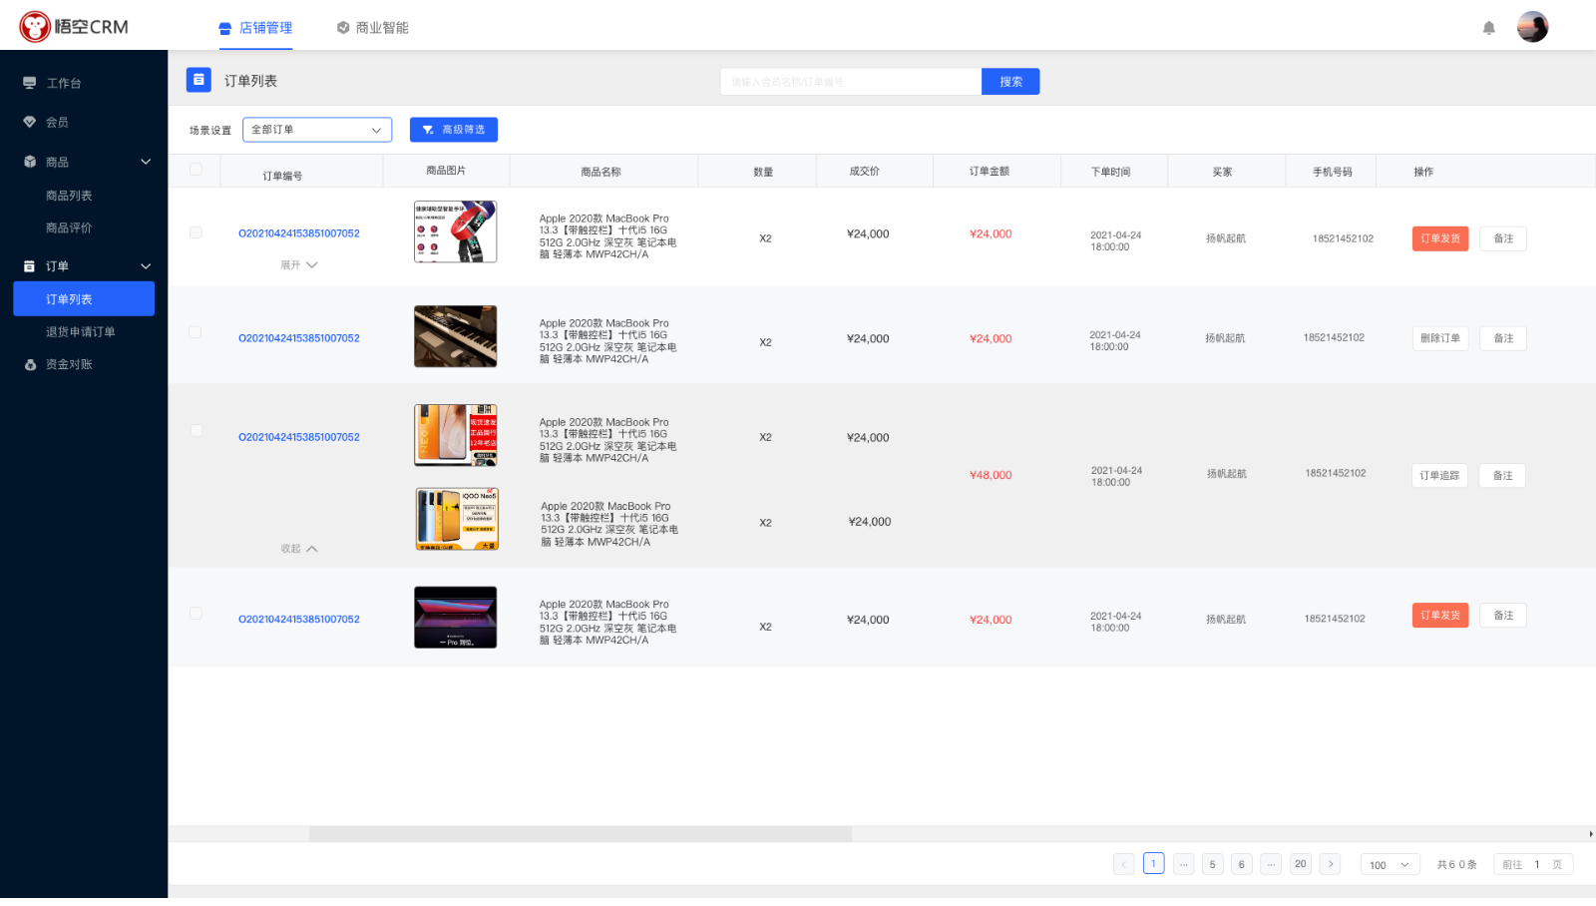Open 高级筛选 advanced filter
Image resolution: width=1596 pixels, height=906 pixels.
tap(454, 130)
